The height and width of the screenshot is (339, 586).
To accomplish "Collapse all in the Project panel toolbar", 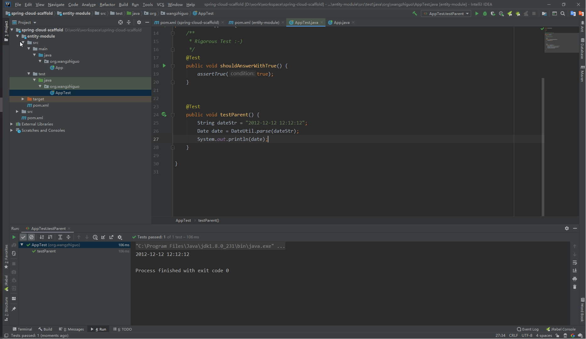I will 129,22.
